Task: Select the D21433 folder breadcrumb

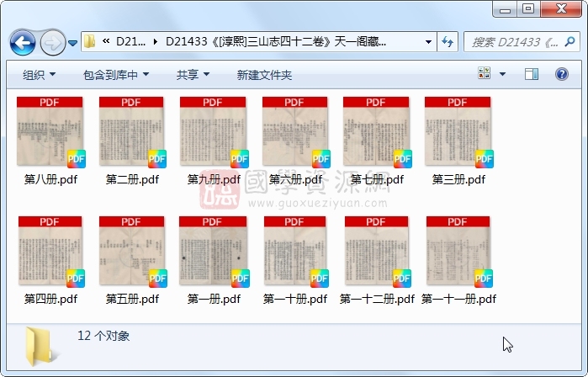Action: coord(276,41)
